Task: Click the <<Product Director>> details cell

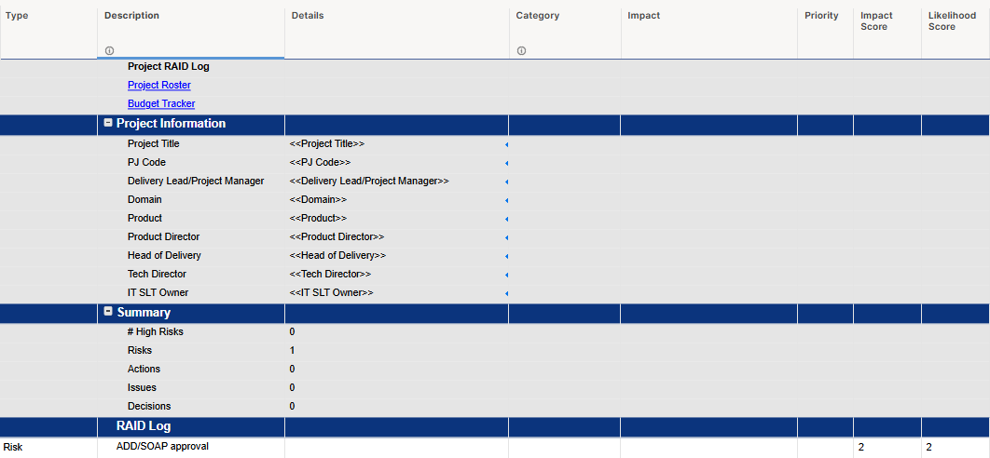Action: [x=397, y=236]
